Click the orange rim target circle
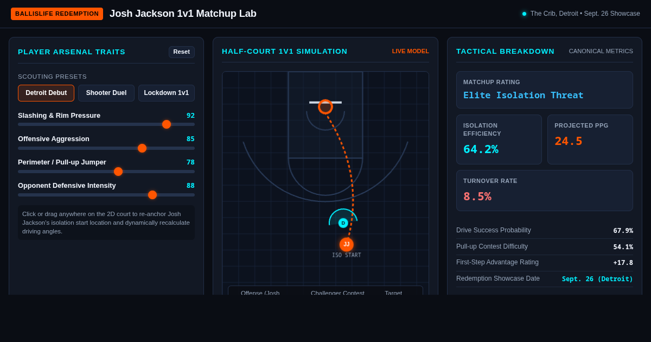The height and width of the screenshot is (342, 651). click(325, 107)
